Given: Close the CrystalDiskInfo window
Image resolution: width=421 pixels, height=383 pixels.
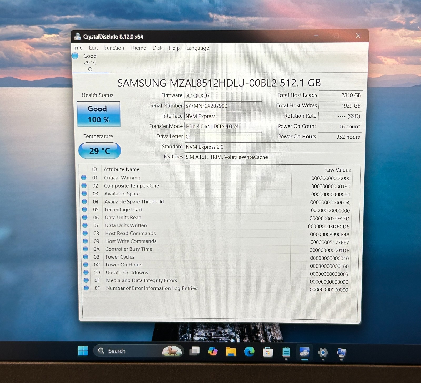Looking at the screenshot, I should (358, 36).
